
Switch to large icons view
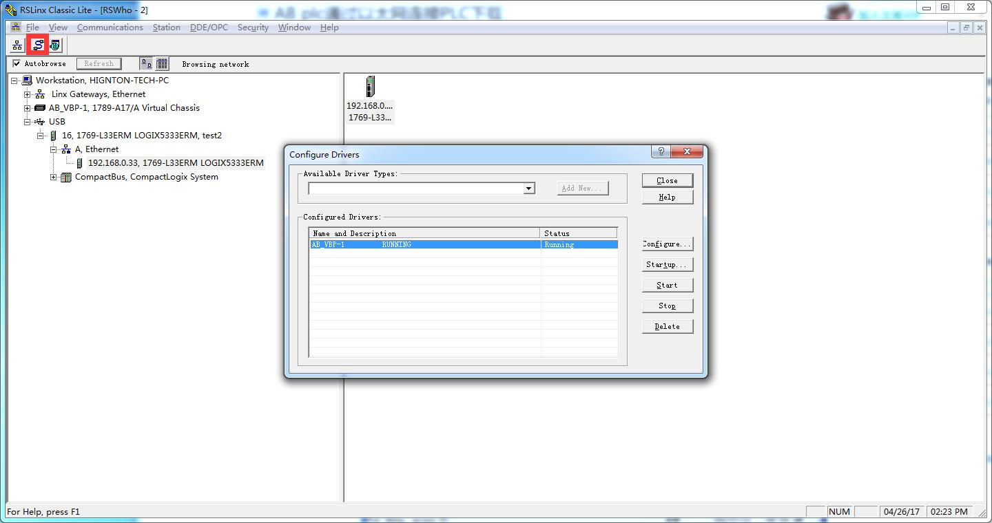coord(146,64)
